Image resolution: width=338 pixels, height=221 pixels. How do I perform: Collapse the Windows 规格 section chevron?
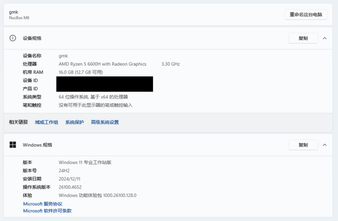pos(325,145)
